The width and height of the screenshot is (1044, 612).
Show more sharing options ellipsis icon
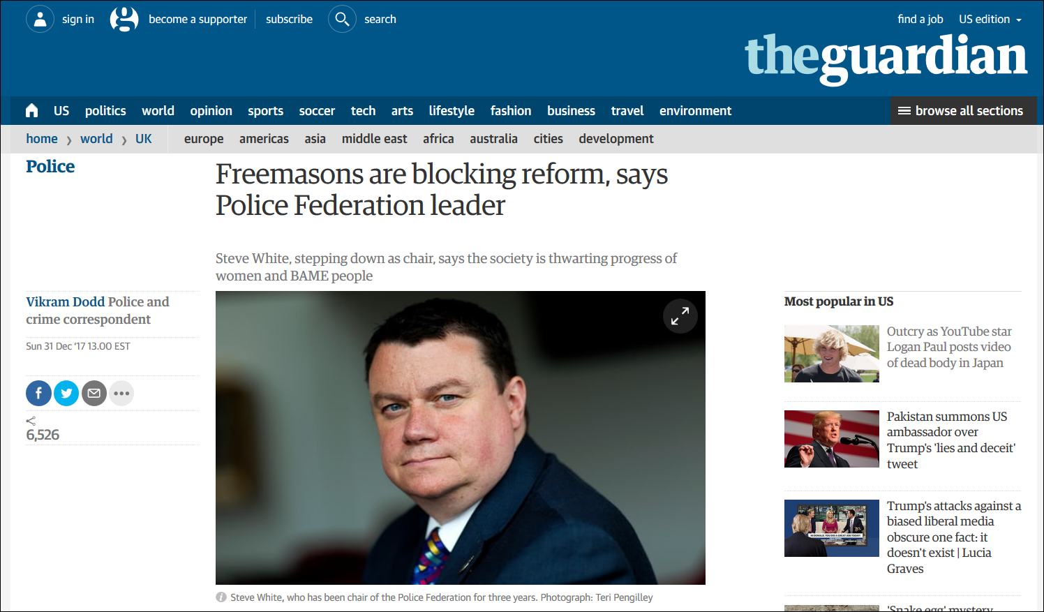(x=121, y=393)
